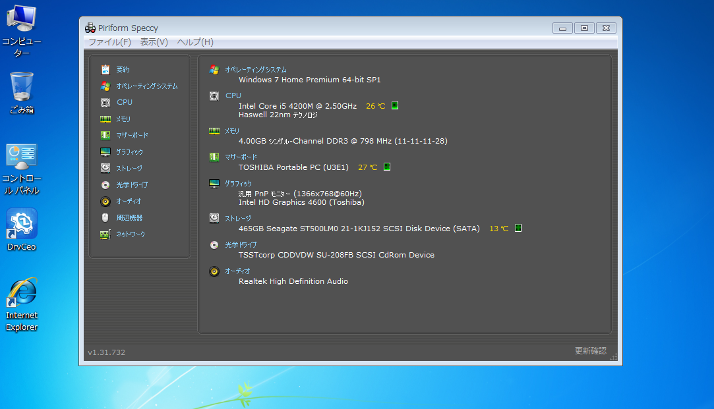Screen dimensions: 714x409
Task: Open the 表示(V) menu
Action: (154, 42)
